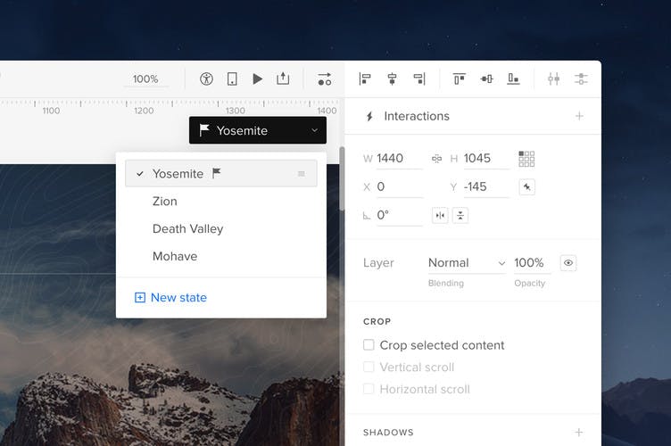Open the 100% zoom level control

(145, 79)
